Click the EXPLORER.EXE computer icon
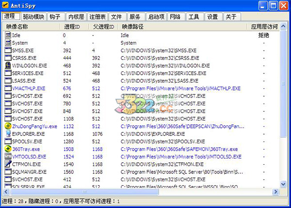Viewport: 291px width, 208px height. click(8, 134)
